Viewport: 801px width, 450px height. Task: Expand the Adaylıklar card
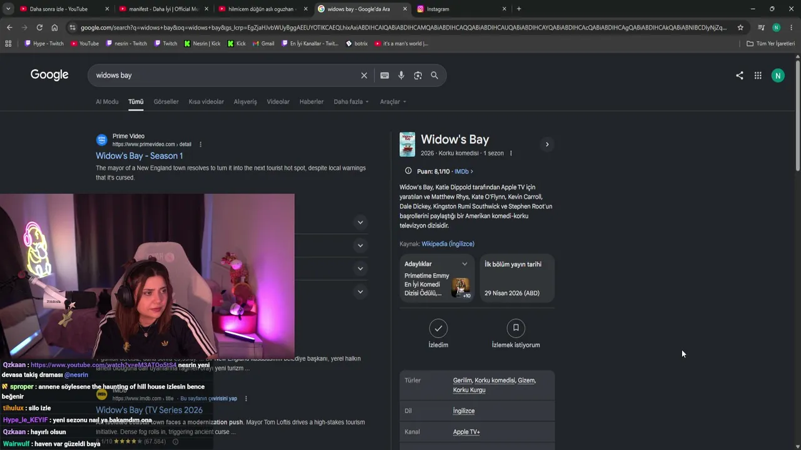coord(464,264)
